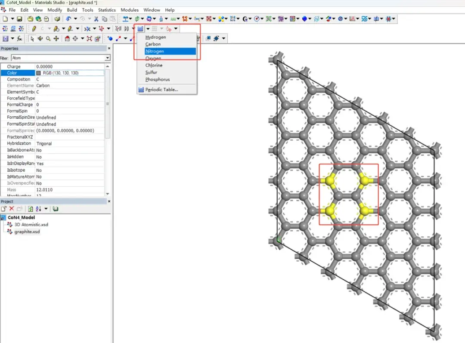
Task: Click the Save icon in the toolbar
Action: pos(19,19)
